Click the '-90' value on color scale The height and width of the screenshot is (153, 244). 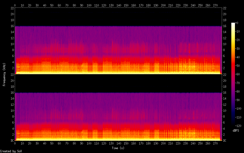click(237, 100)
